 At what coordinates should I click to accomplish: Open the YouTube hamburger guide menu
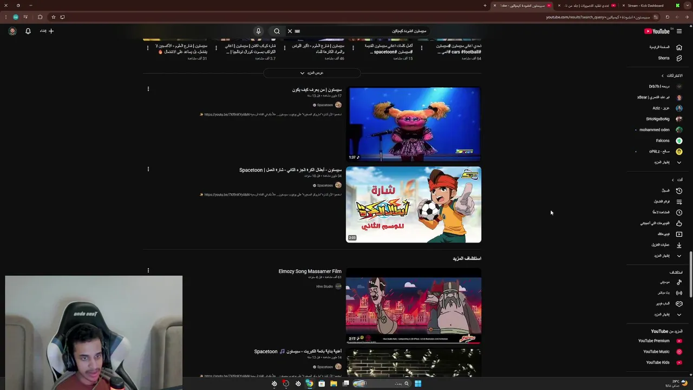679,31
